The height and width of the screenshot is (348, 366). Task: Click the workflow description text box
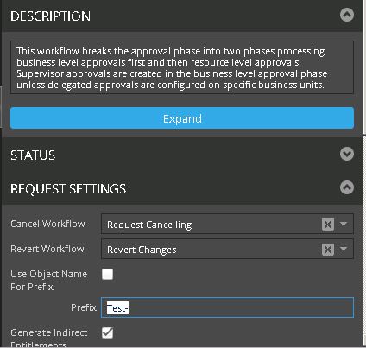click(x=182, y=67)
